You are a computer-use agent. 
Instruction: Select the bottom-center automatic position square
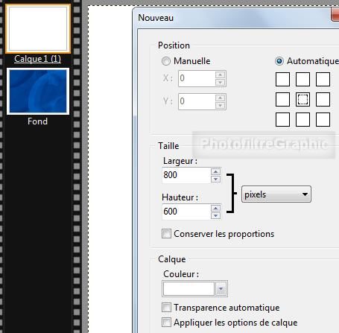pyautogui.click(x=302, y=119)
